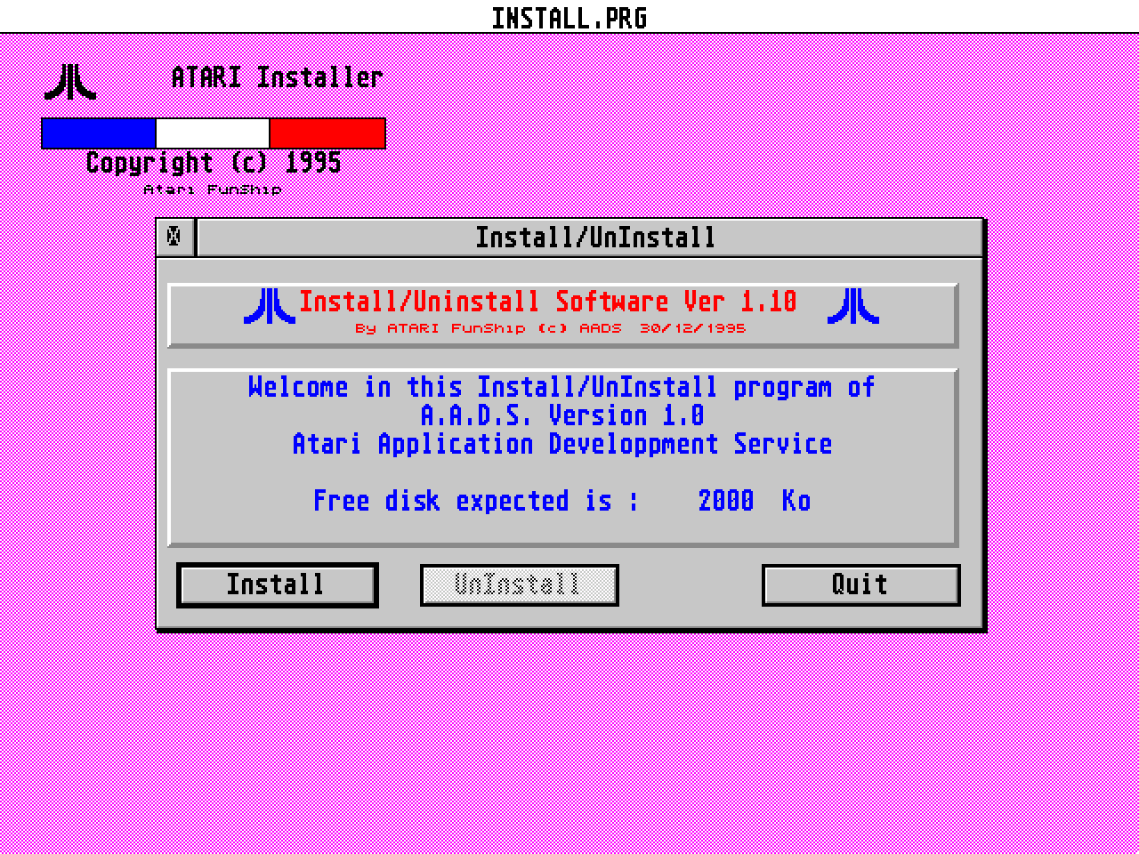Click the 'Ko' unit text
The height and width of the screenshot is (854, 1139).
pos(796,501)
